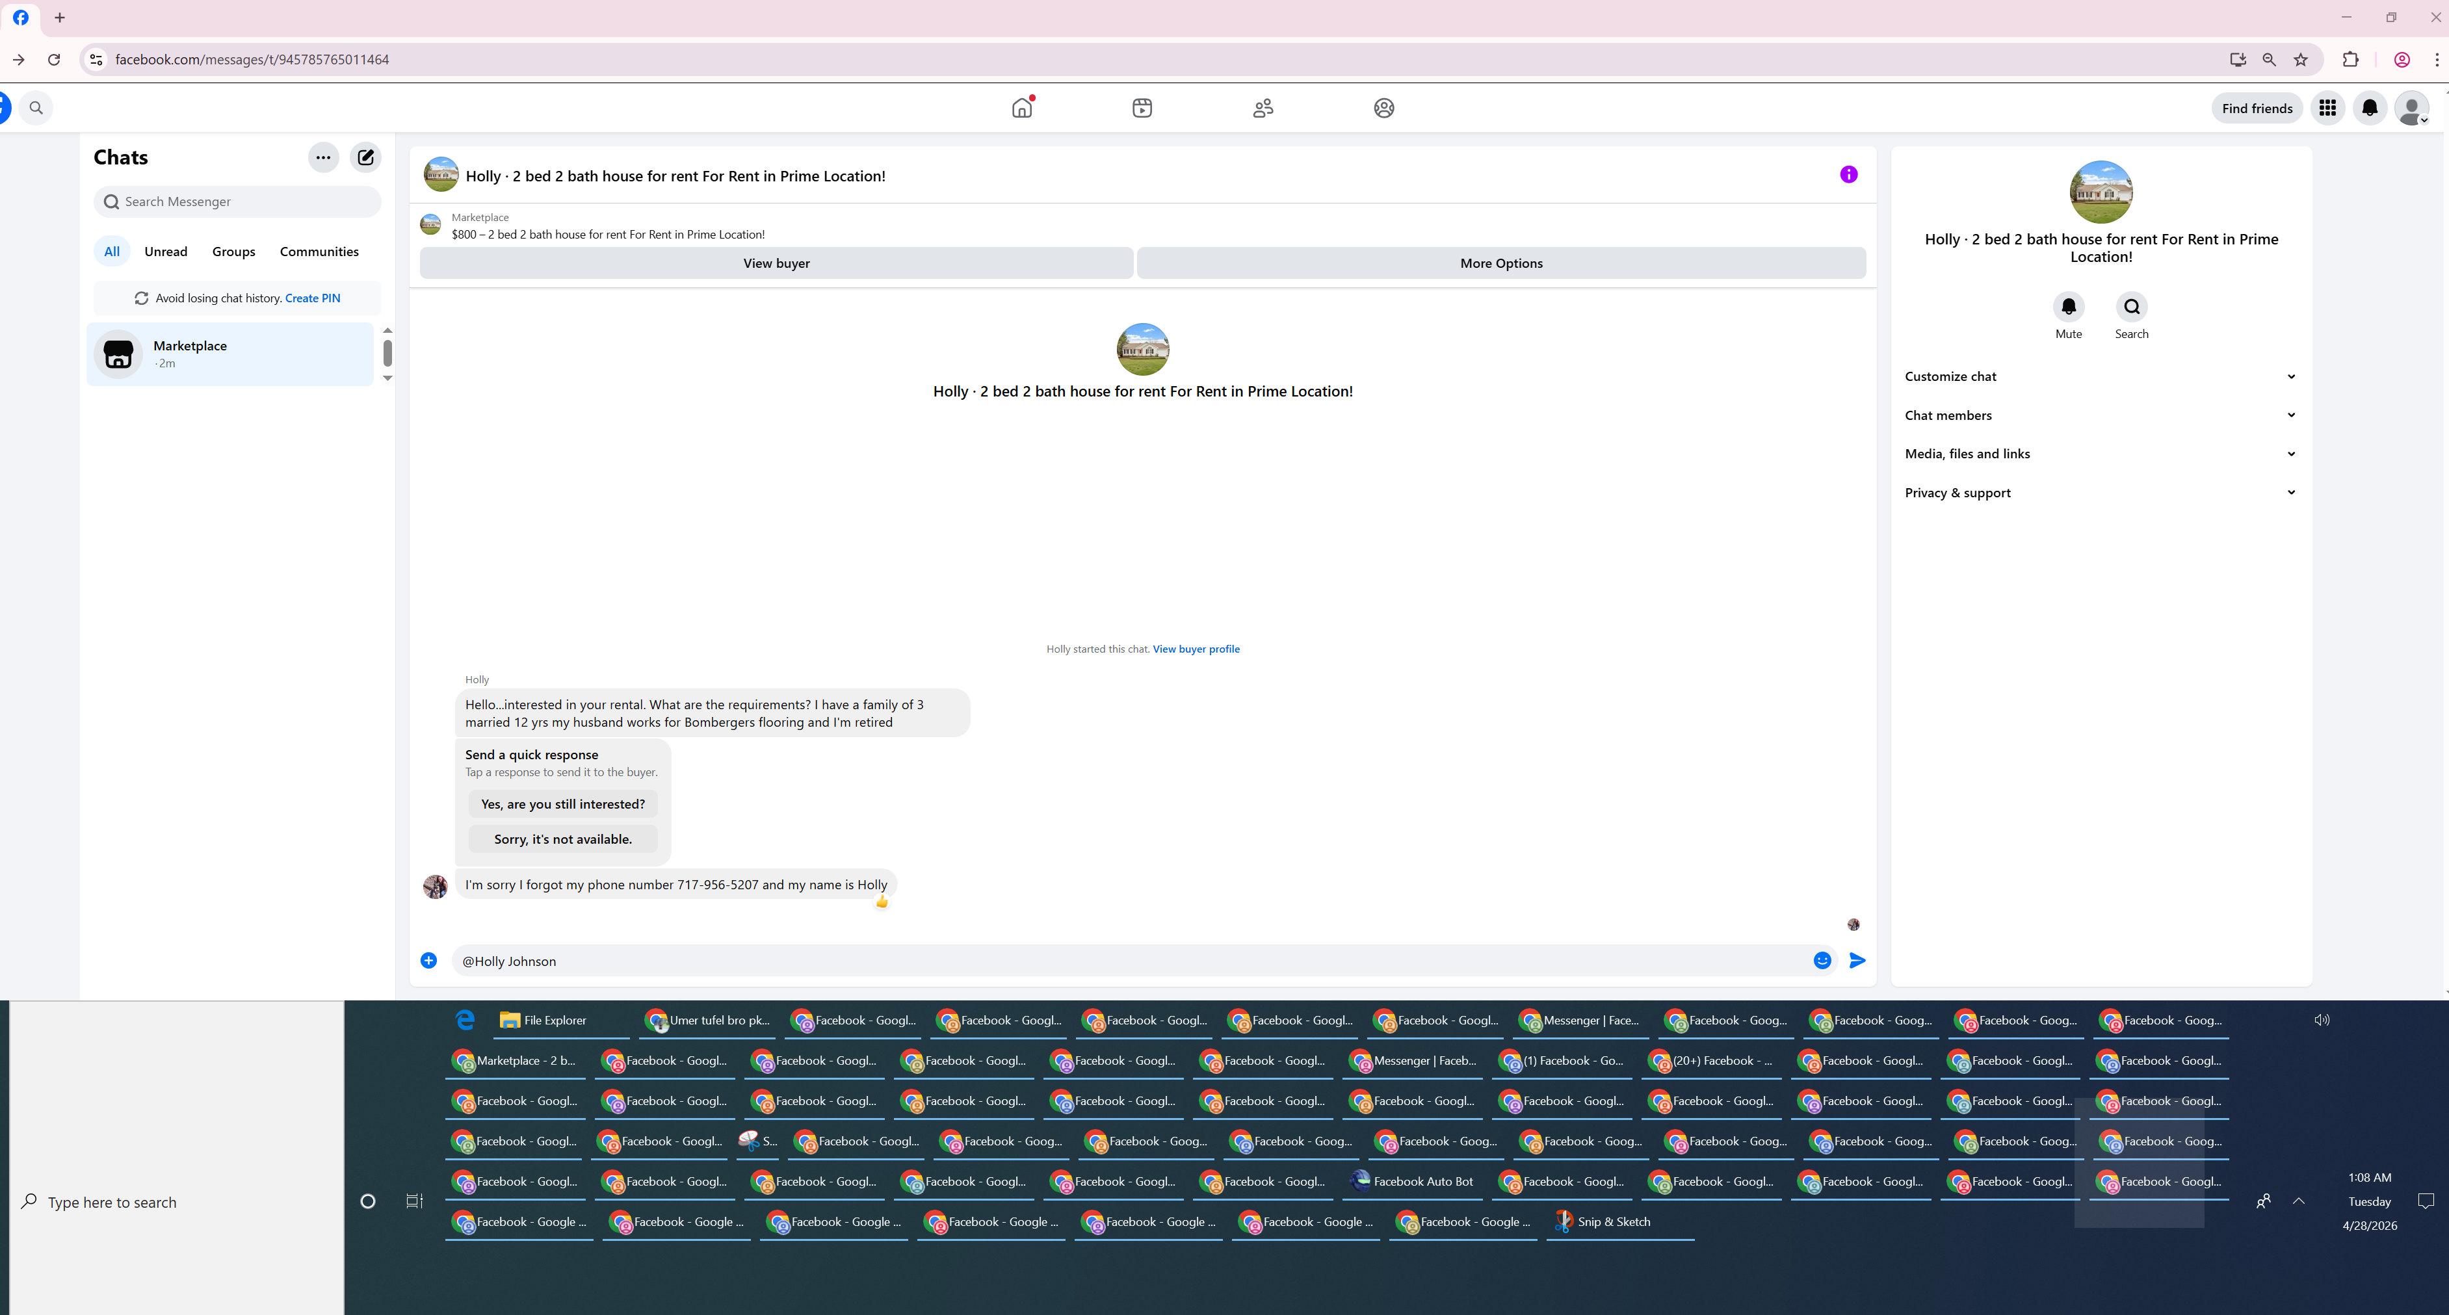Switch to the Groups chats tab
The image size is (2449, 1315).
click(x=234, y=252)
